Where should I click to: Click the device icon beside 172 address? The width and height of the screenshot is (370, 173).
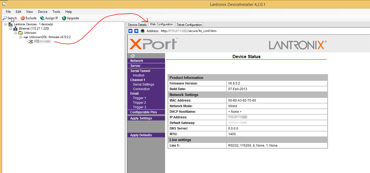pyautogui.click(x=31, y=41)
